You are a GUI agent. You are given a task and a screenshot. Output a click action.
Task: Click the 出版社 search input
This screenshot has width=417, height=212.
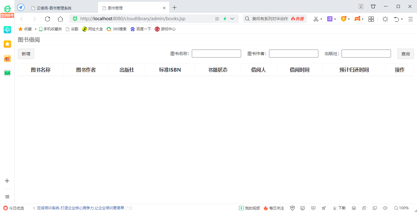click(366, 54)
